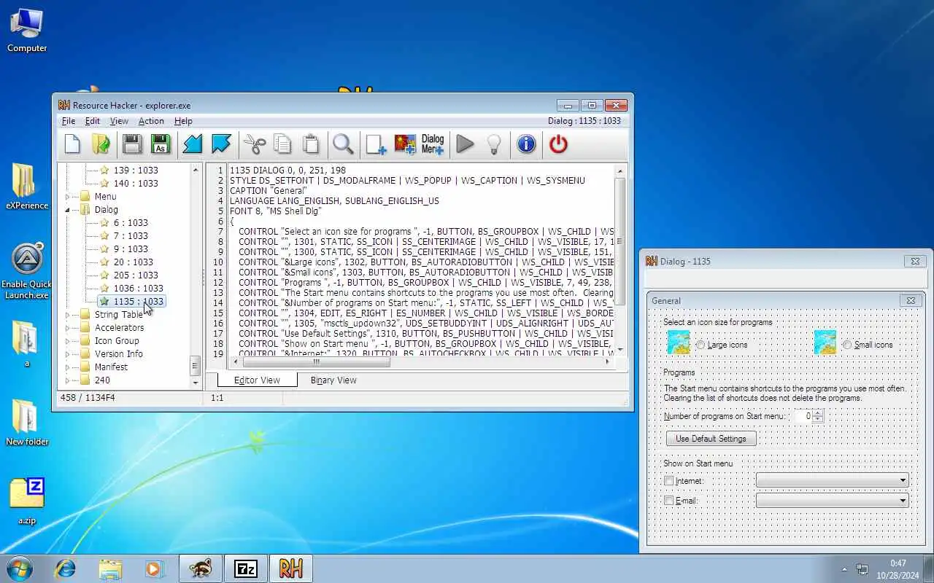Open the 7z app on taskbar
The width and height of the screenshot is (934, 583).
[x=245, y=568]
